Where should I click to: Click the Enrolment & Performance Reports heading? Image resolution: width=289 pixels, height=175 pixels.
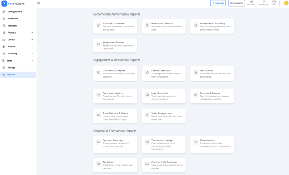click(117, 14)
